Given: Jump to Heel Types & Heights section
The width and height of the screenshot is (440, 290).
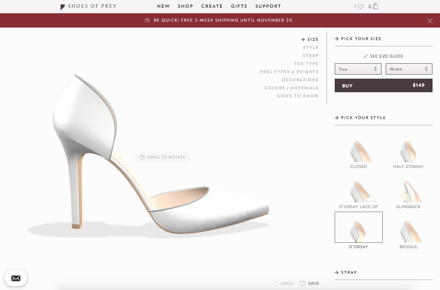Looking at the screenshot, I should 289,72.
